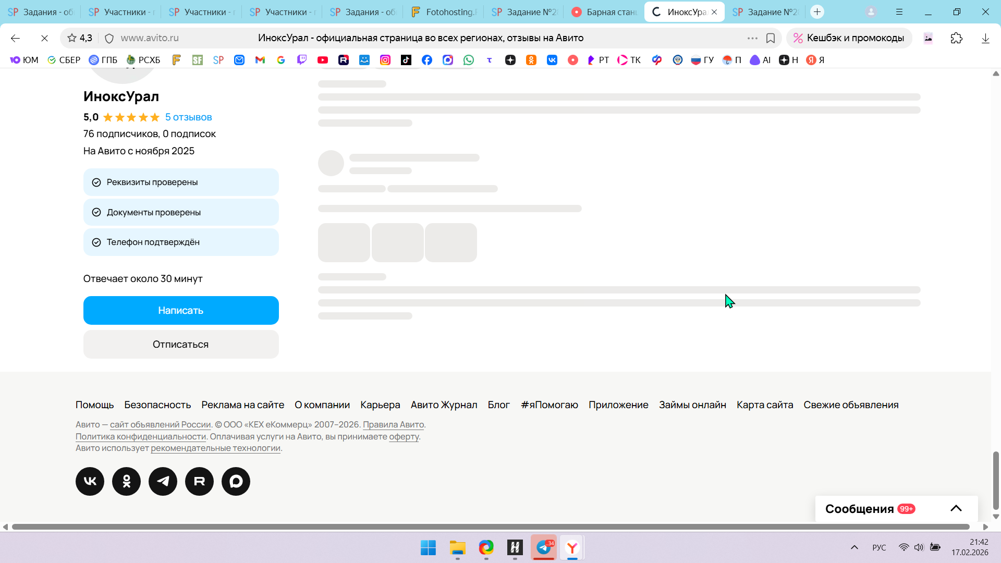
Task: Expand the Сообщения chat panel chevron
Action: (x=956, y=509)
